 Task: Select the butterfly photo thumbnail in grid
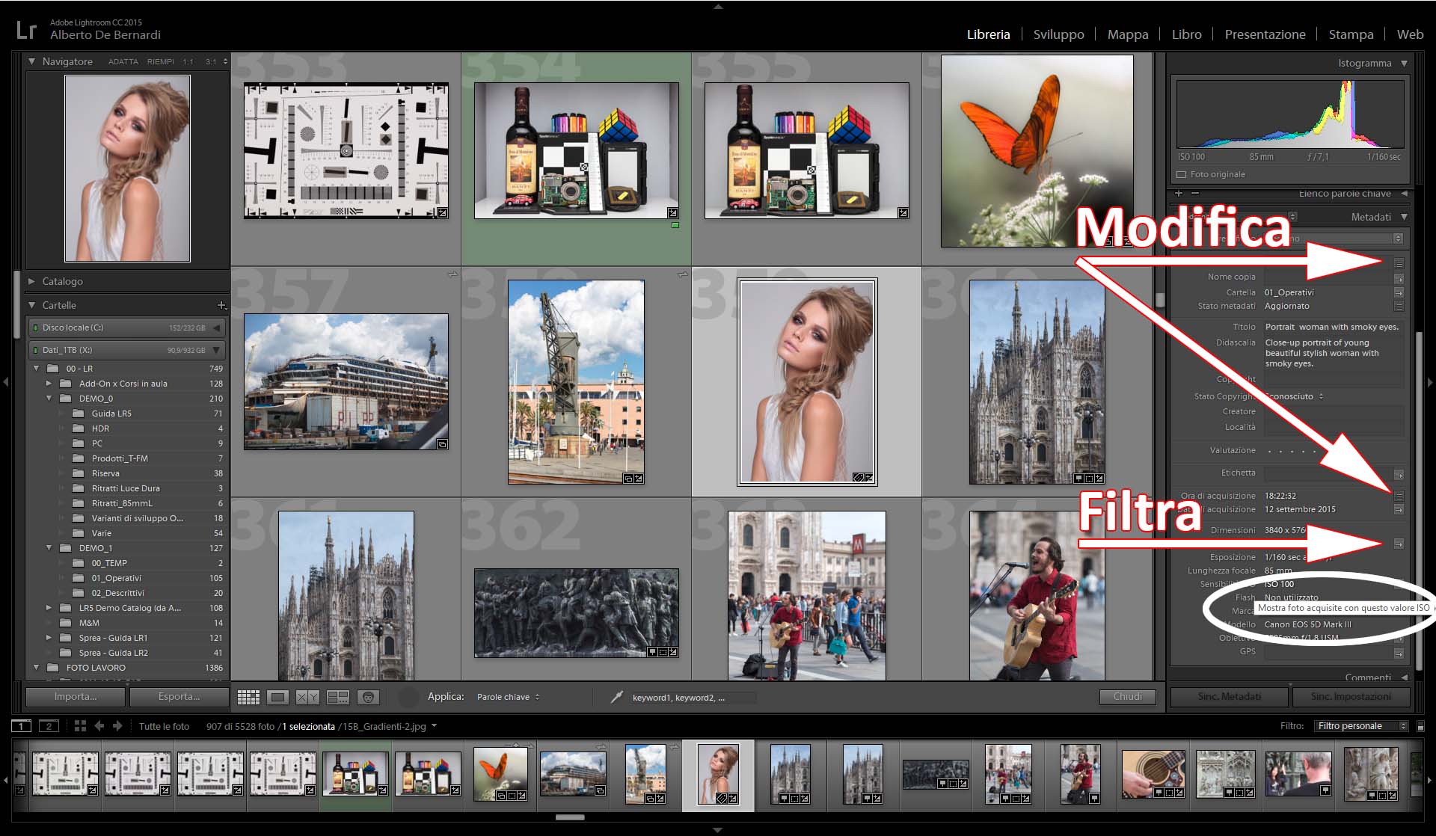1037,151
